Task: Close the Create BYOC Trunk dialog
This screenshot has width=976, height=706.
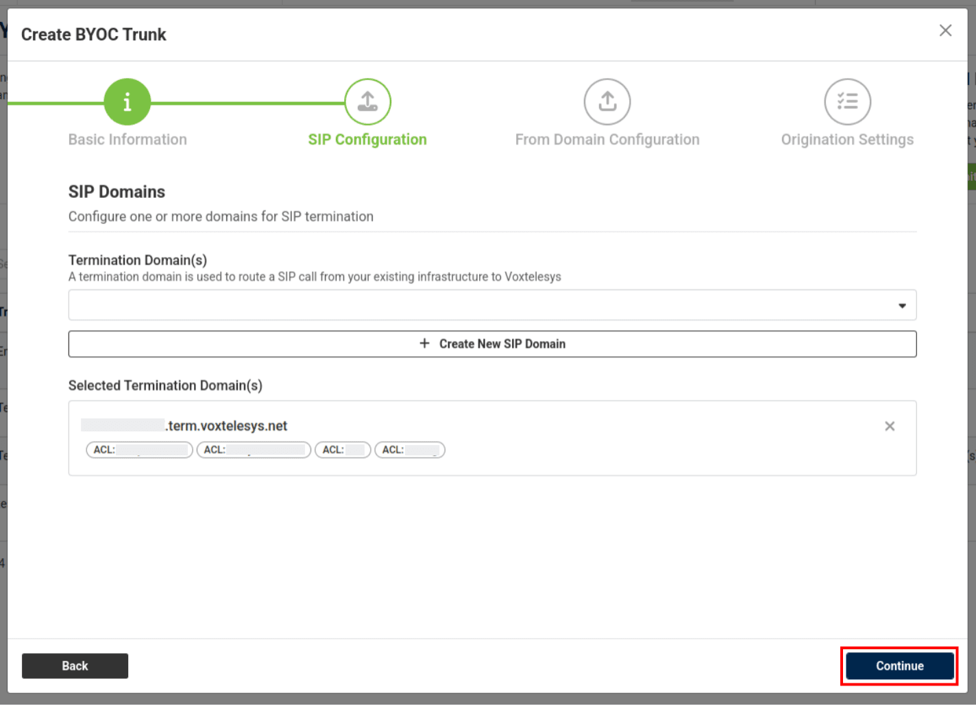Action: (x=945, y=31)
